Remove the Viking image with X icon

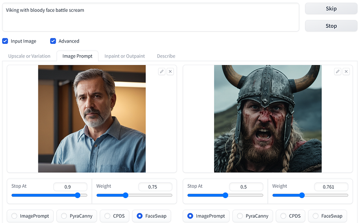(346, 71)
